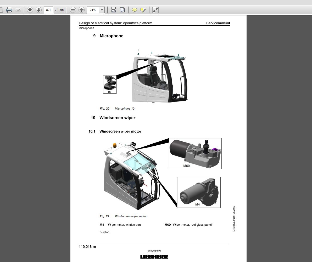Image resolution: width=312 pixels, height=262 pixels.
Task: Click the small 'Microphone' header subtitle
Action: [x=86, y=28]
